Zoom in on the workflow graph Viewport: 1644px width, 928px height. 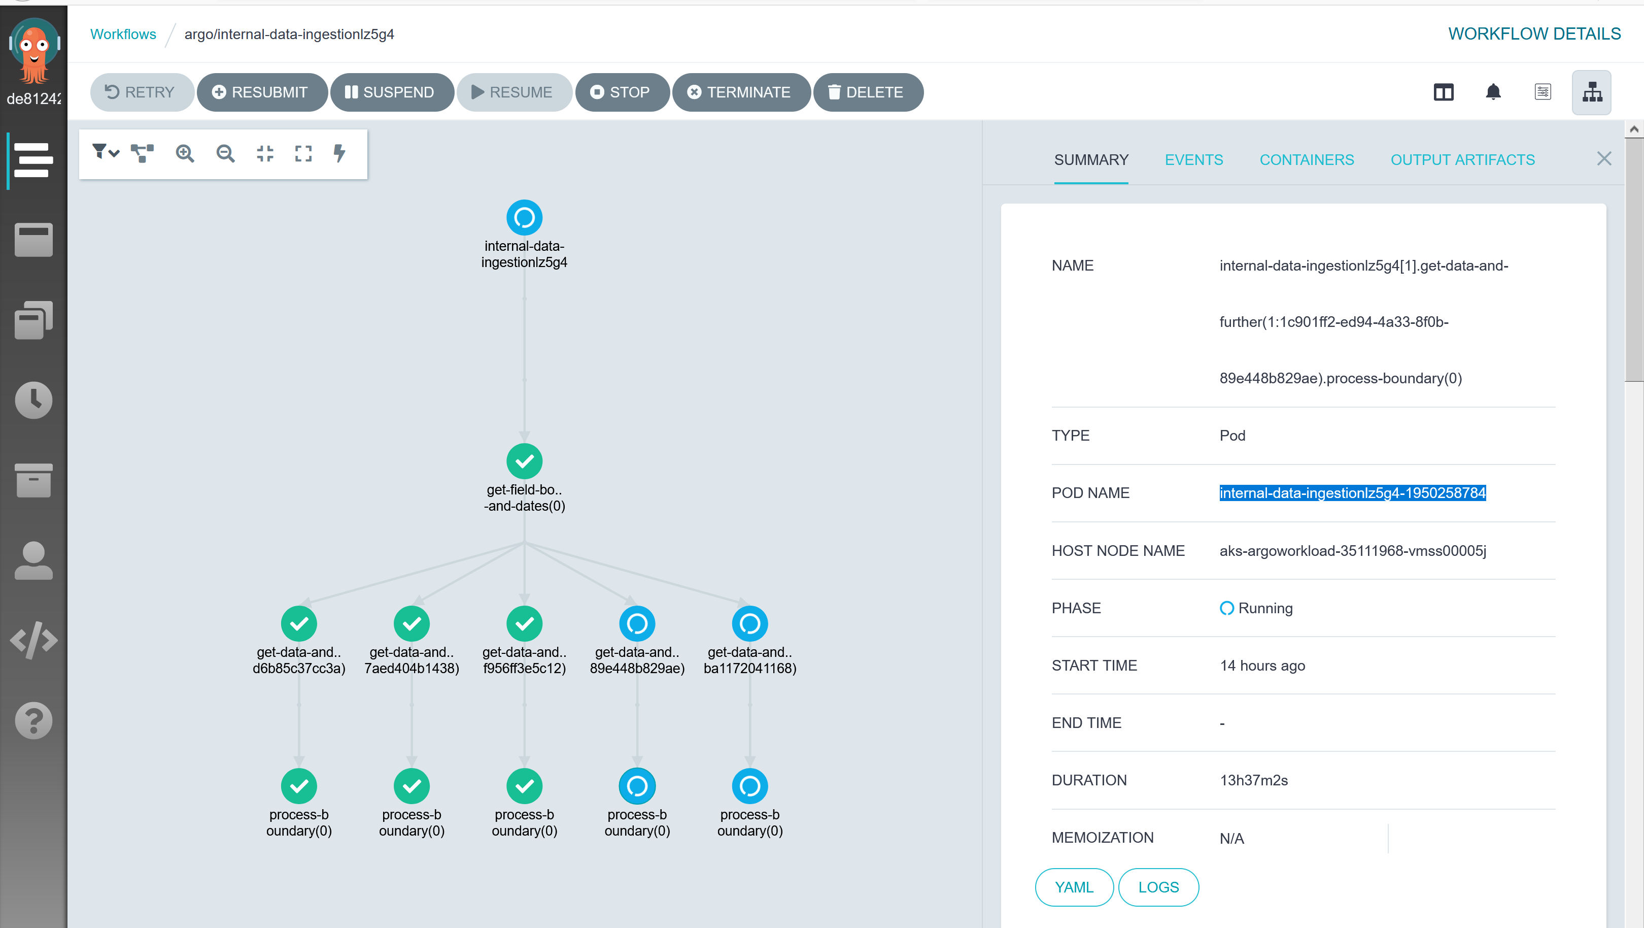point(184,153)
